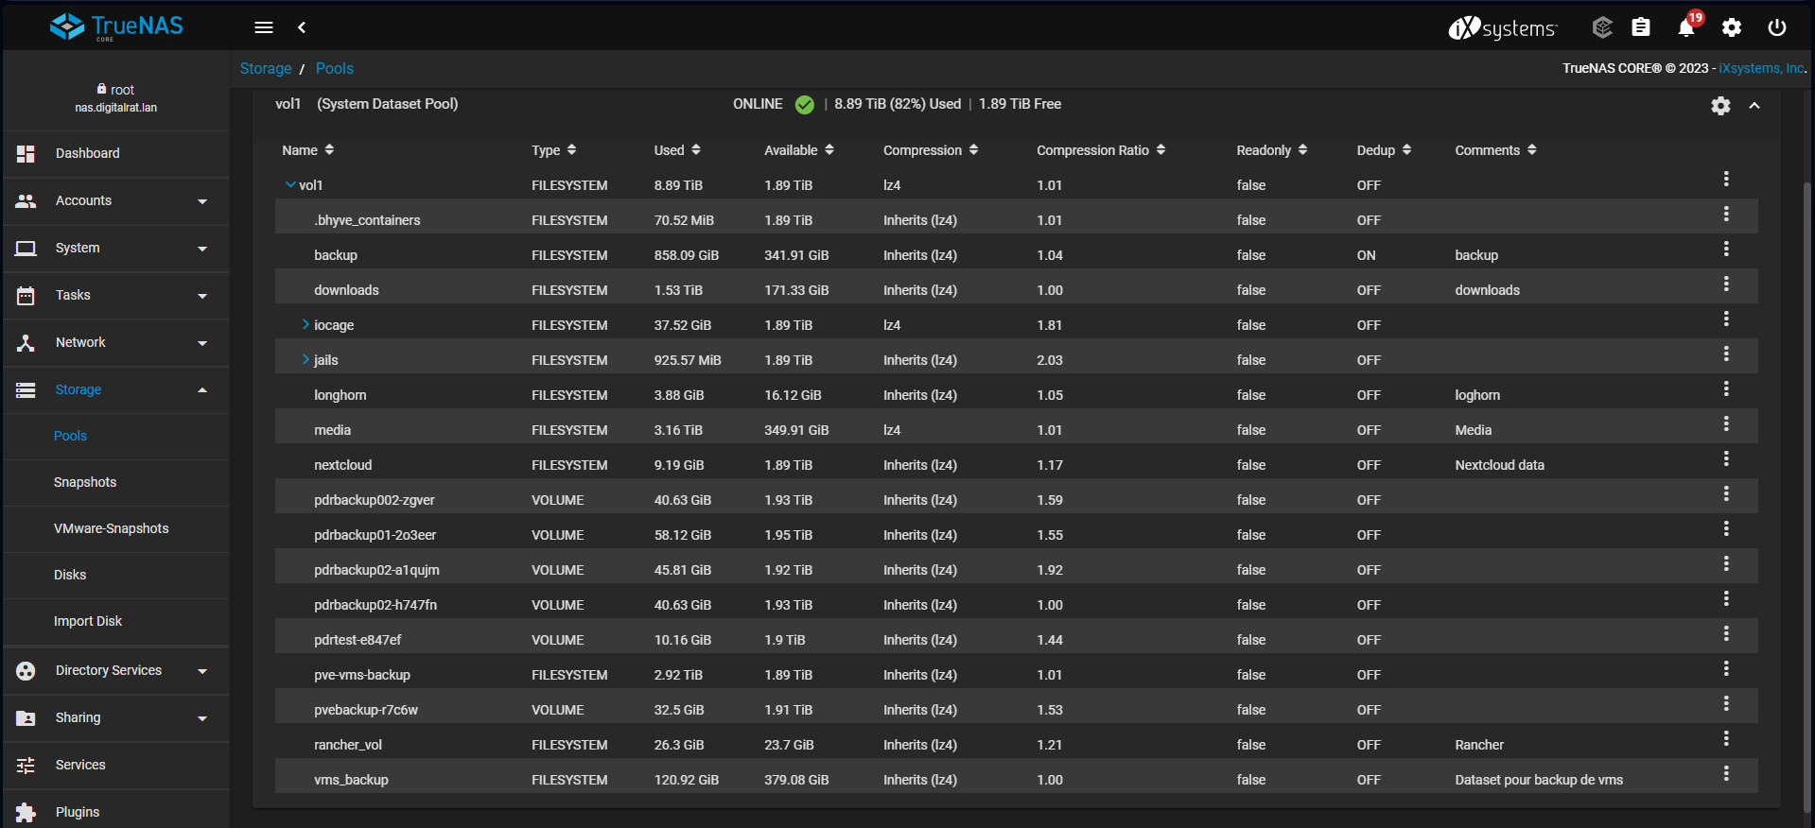Expand the iocage dataset tree
This screenshot has width=1815, height=828.
pos(305,324)
